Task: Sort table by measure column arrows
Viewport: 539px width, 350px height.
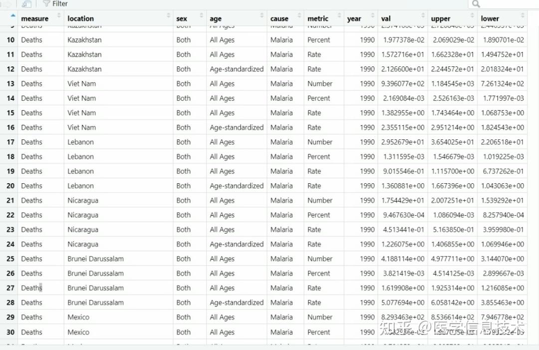Action: 60,16
